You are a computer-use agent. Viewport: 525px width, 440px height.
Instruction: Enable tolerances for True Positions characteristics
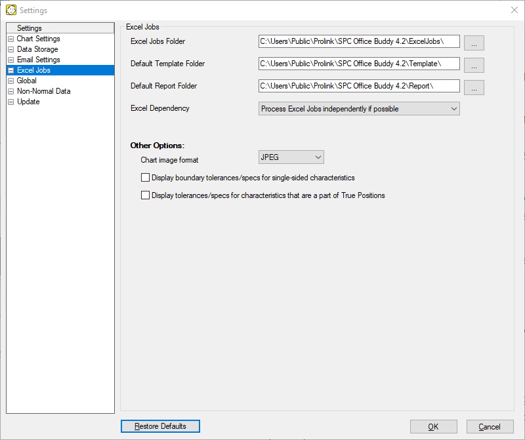[x=146, y=195]
